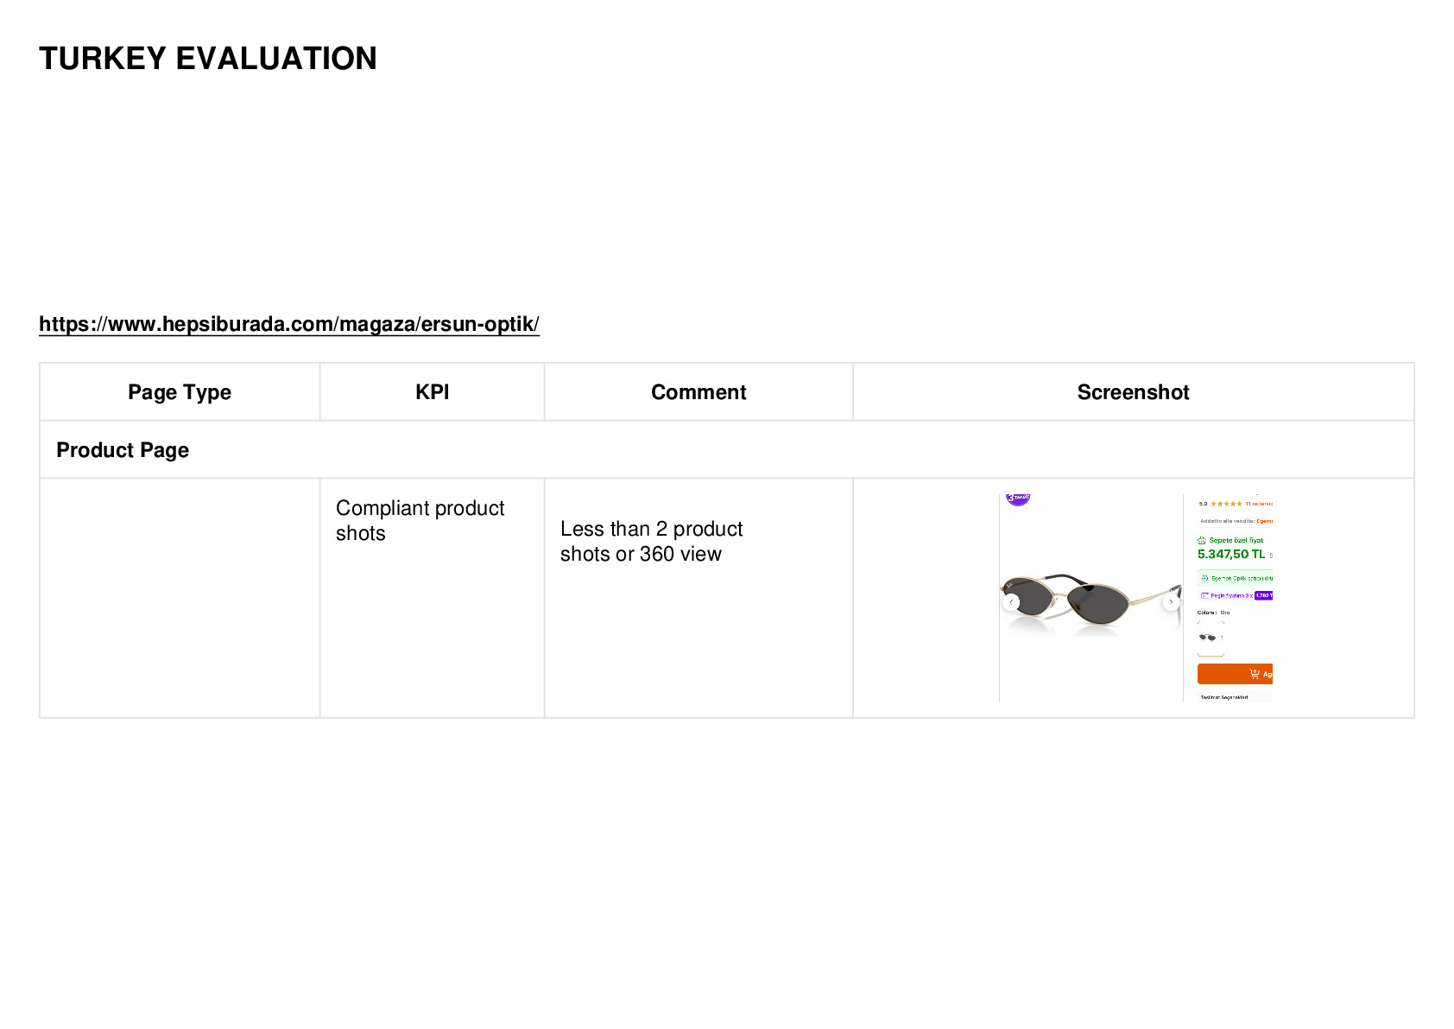Click the Compliant product shots cell

[433, 520]
